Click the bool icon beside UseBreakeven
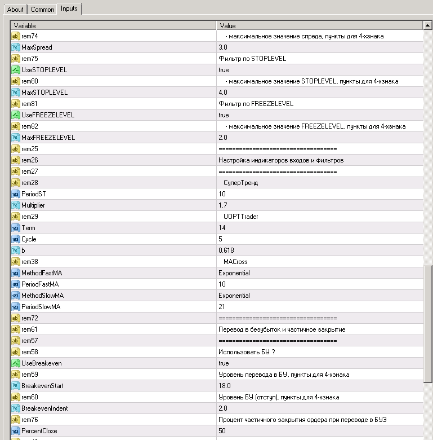The image size is (433, 440). click(x=16, y=363)
